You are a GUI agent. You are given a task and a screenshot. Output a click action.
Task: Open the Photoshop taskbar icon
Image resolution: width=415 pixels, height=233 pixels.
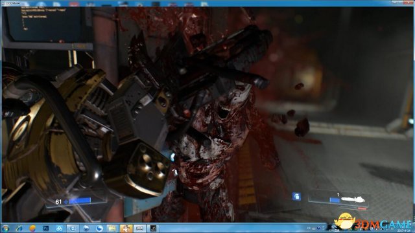click(46, 228)
